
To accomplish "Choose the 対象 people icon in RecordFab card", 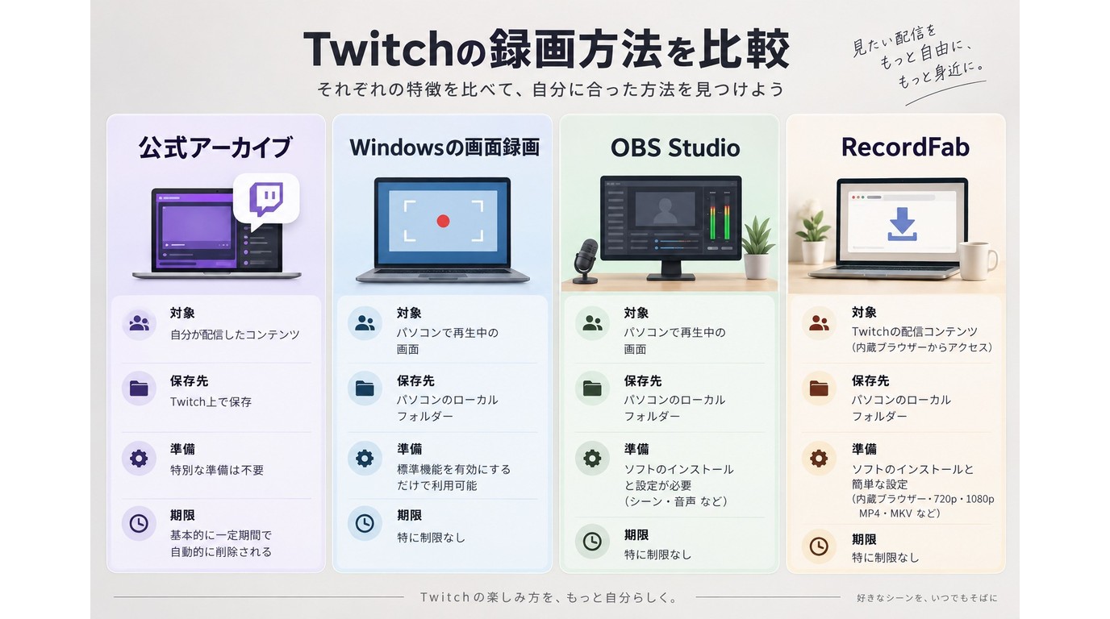I will pos(819,323).
